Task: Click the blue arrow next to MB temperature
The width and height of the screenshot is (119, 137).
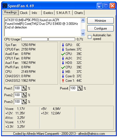Action: tap(63, 72)
